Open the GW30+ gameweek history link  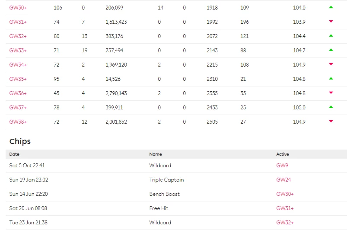18,8
